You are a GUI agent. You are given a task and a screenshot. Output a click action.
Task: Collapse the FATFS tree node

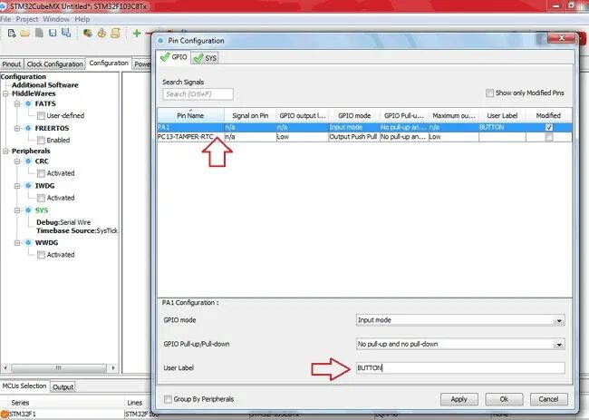click(17, 103)
